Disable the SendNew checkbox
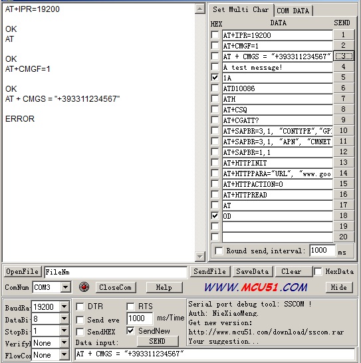361x363 pixels. pyautogui.click(x=130, y=331)
